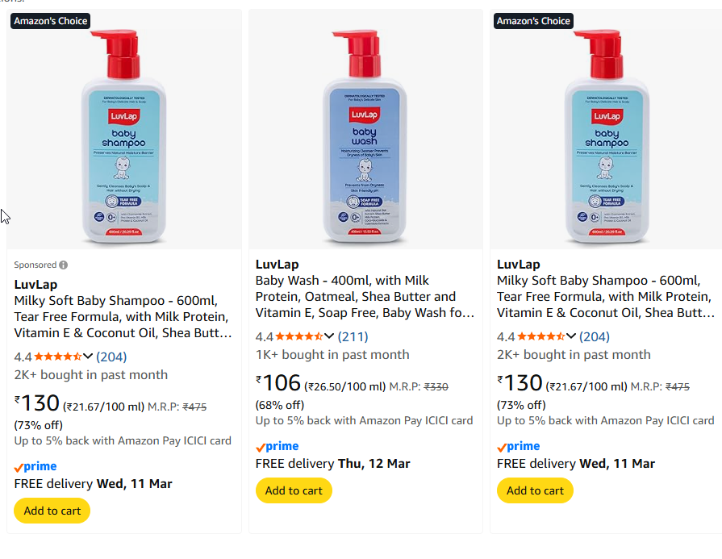The image size is (722, 559).
Task: Click prime logo on first product
Action: click(35, 466)
